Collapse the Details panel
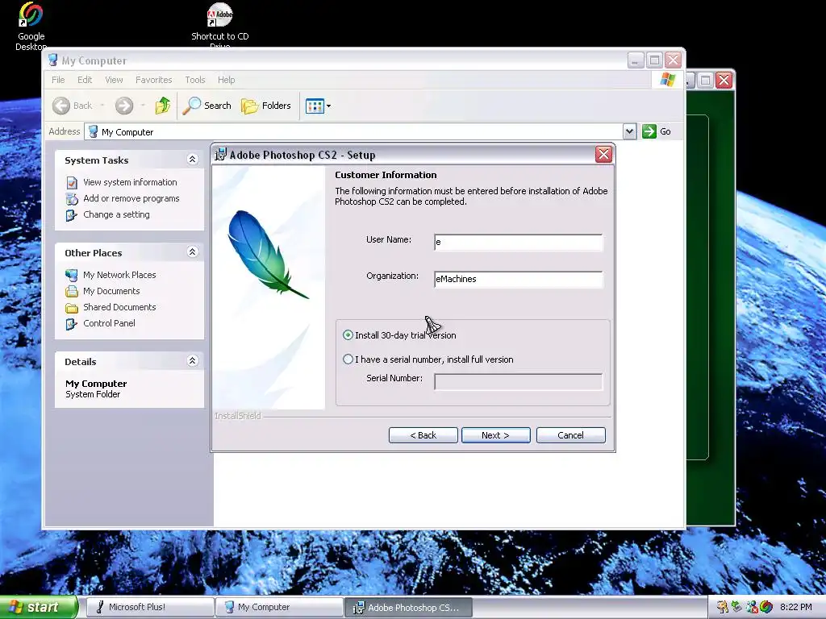This screenshot has width=826, height=619. click(192, 361)
